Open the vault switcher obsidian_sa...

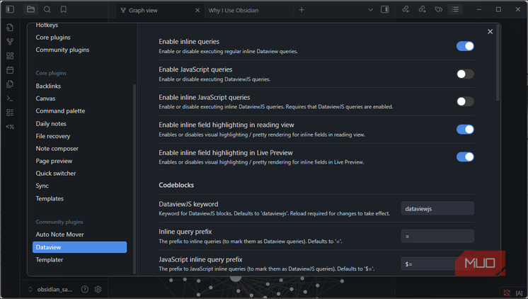tap(50, 289)
